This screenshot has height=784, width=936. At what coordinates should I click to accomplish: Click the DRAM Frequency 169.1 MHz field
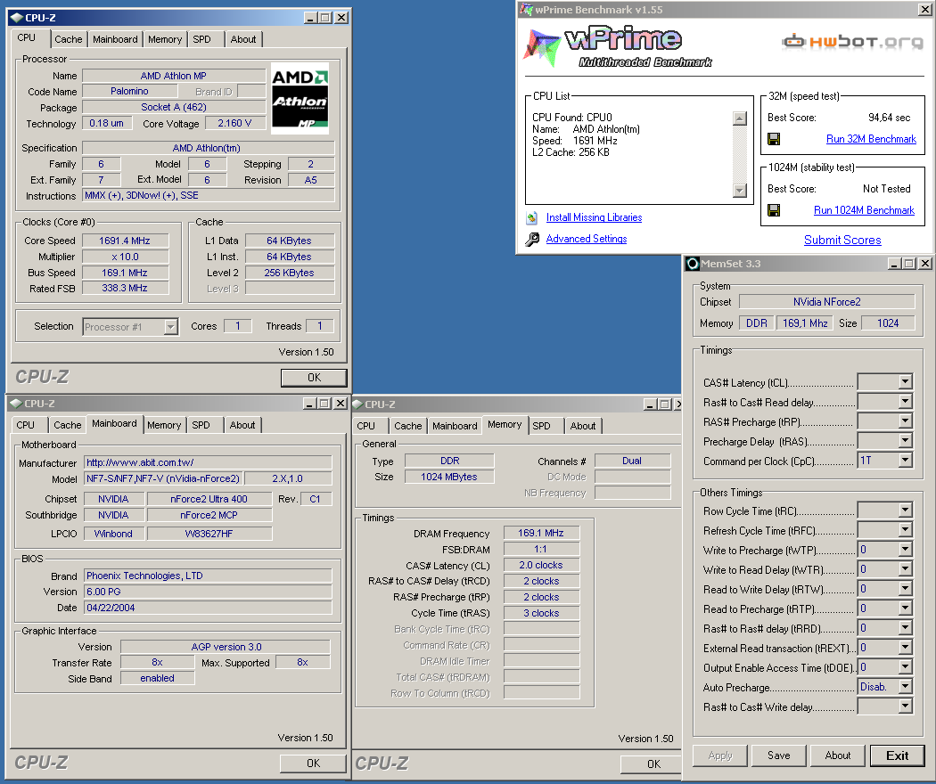(541, 533)
